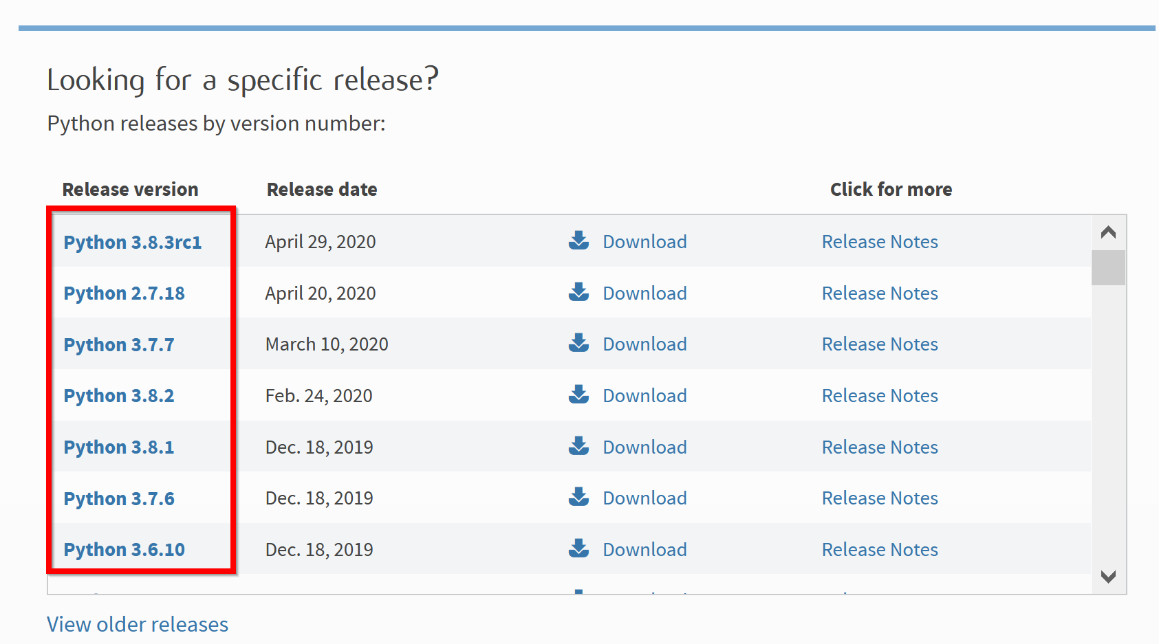The width and height of the screenshot is (1159, 644).
Task: Click download icon for Python 3.7.6
Action: click(578, 497)
